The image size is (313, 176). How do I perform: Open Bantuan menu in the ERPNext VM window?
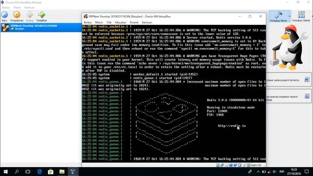point(147,22)
